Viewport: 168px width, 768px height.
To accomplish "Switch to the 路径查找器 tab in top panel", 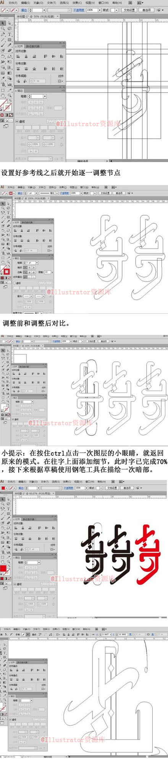I will pyautogui.click(x=33, y=46).
